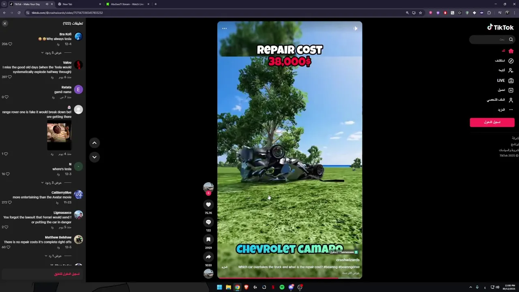
Task: Open the spinning sound disc thumbnail
Action: click(x=208, y=273)
